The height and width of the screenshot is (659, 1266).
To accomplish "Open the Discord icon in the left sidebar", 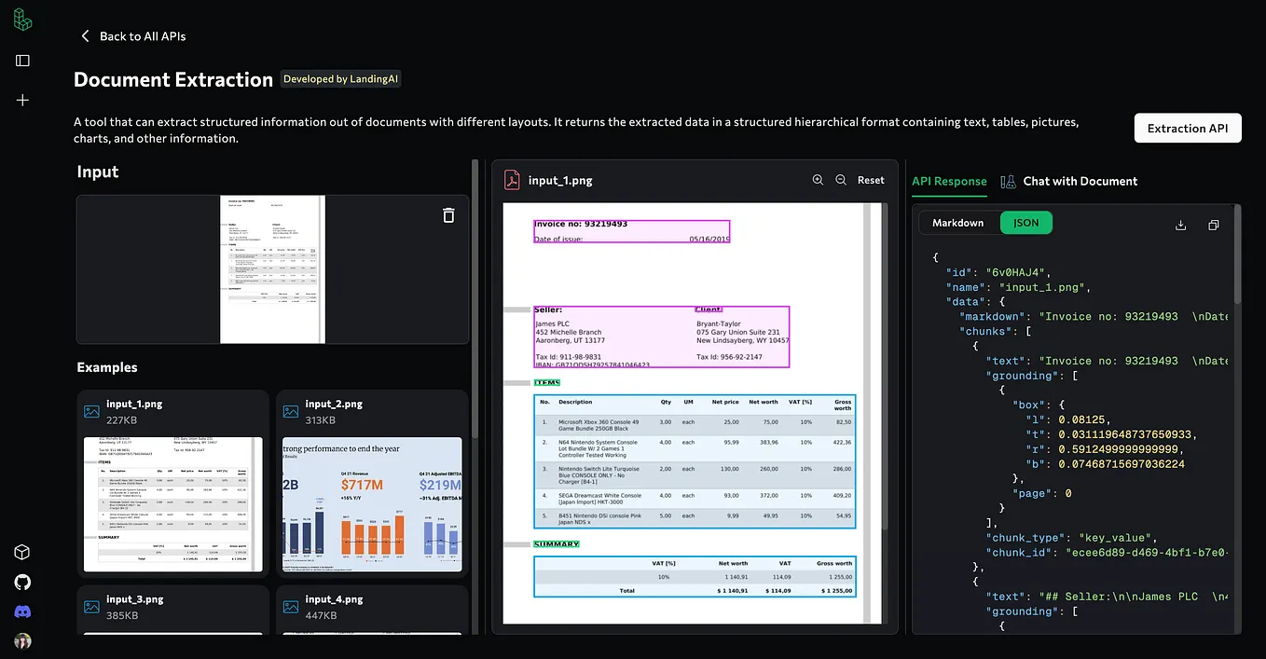I will pos(21,611).
